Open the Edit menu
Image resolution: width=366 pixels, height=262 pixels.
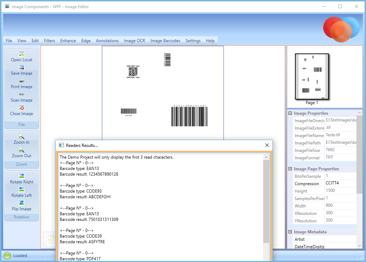click(35, 41)
